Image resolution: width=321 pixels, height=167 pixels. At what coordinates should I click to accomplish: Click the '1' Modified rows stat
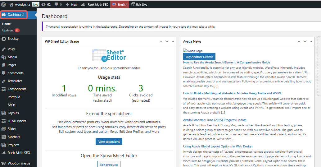(64, 88)
